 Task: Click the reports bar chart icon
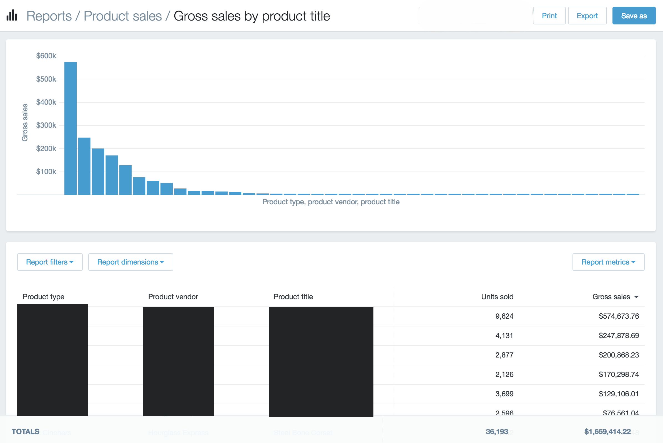click(12, 16)
